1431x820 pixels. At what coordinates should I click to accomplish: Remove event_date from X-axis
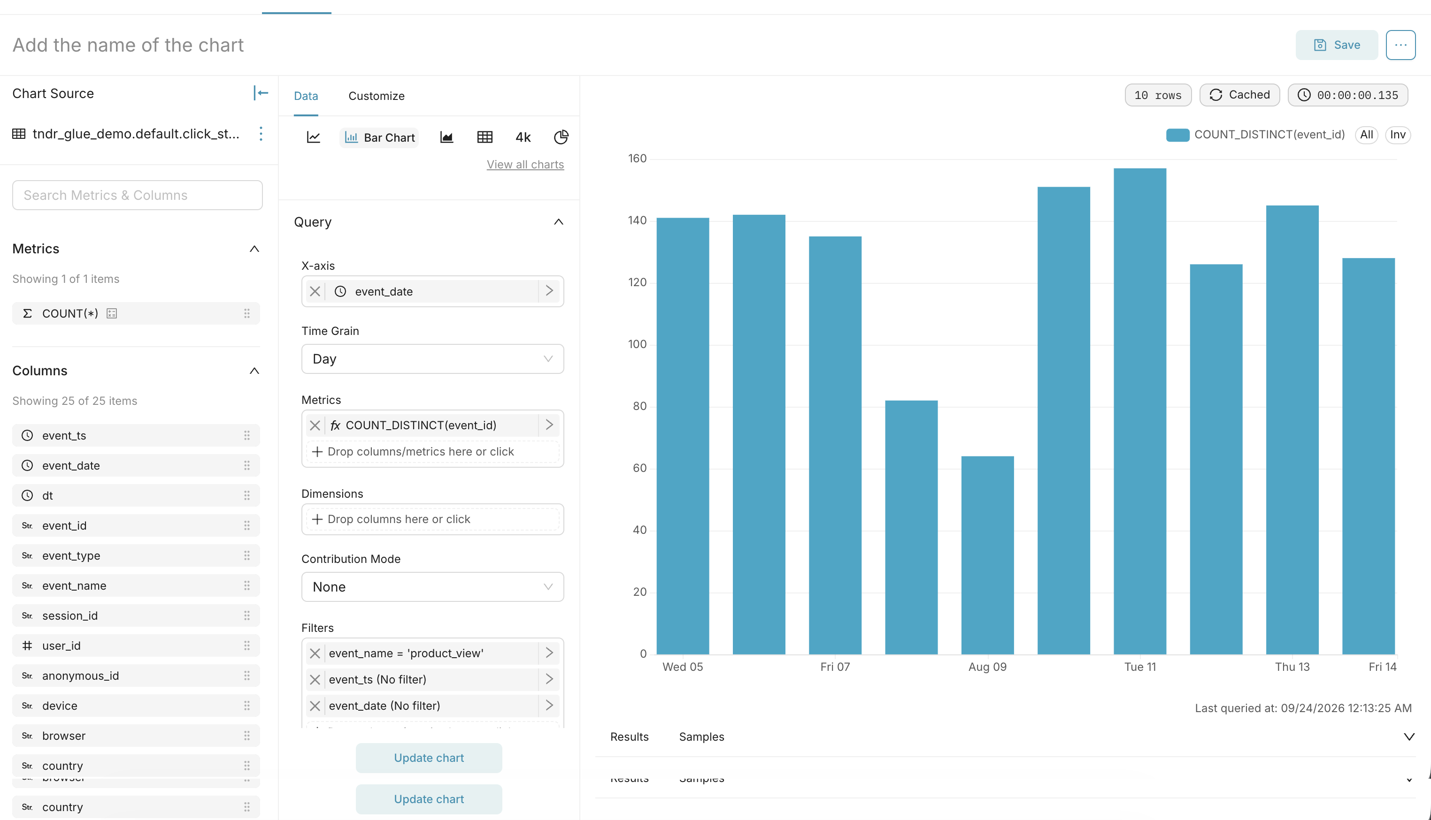(x=315, y=291)
